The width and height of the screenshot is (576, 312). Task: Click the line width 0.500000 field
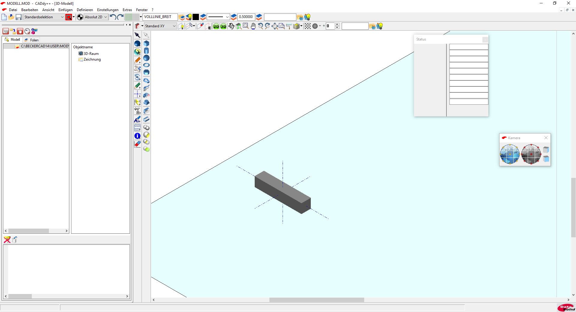coord(246,17)
